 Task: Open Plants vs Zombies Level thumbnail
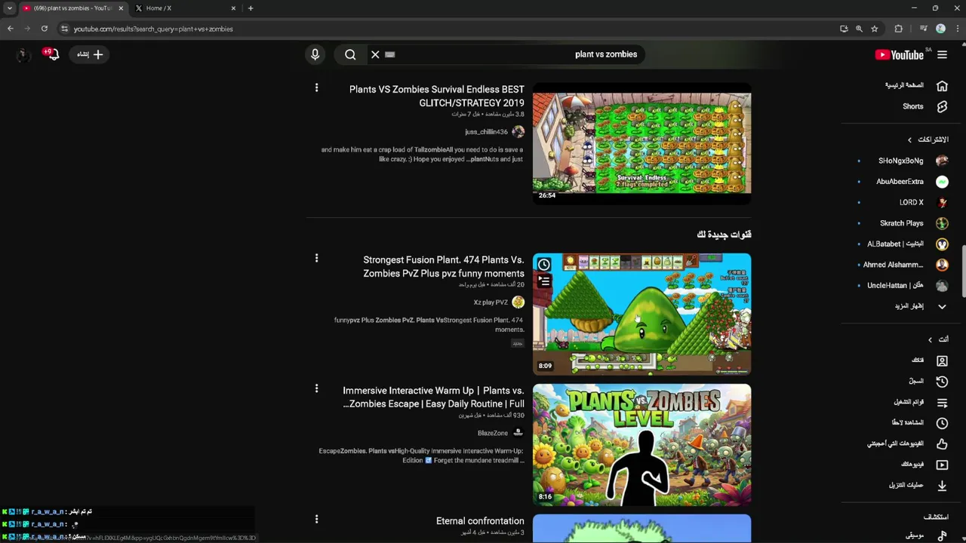[x=641, y=445]
